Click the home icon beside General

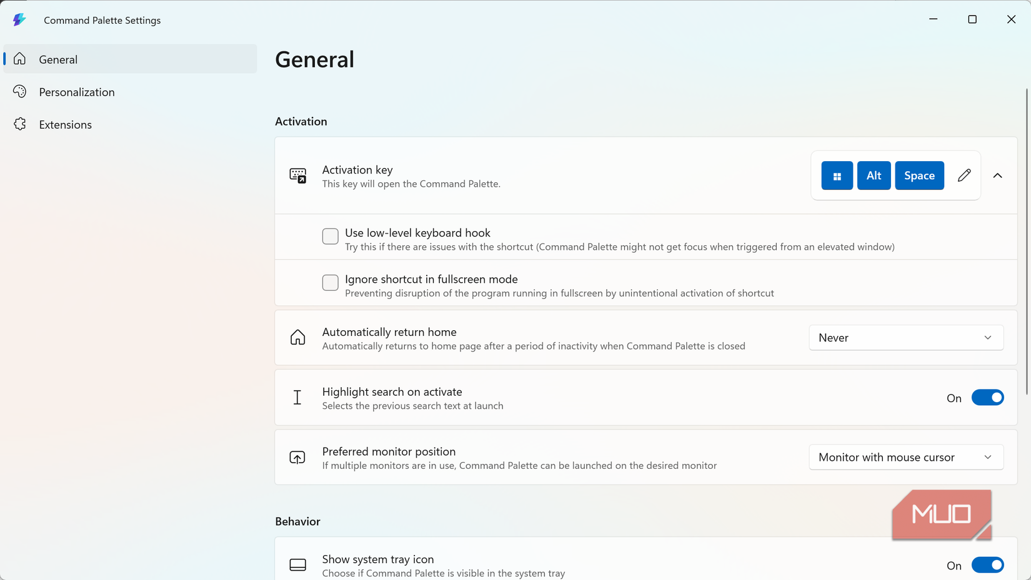[19, 58]
